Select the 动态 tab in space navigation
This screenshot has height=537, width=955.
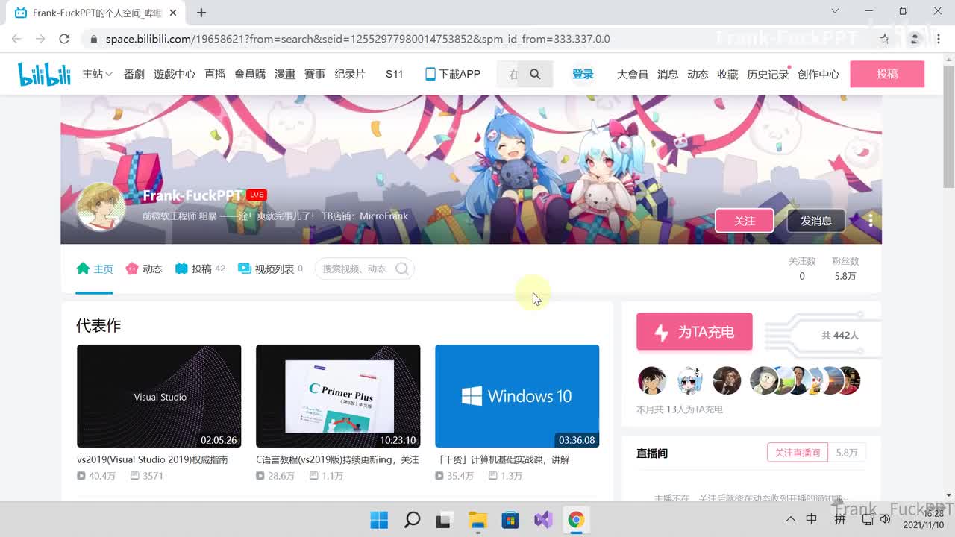pos(144,268)
